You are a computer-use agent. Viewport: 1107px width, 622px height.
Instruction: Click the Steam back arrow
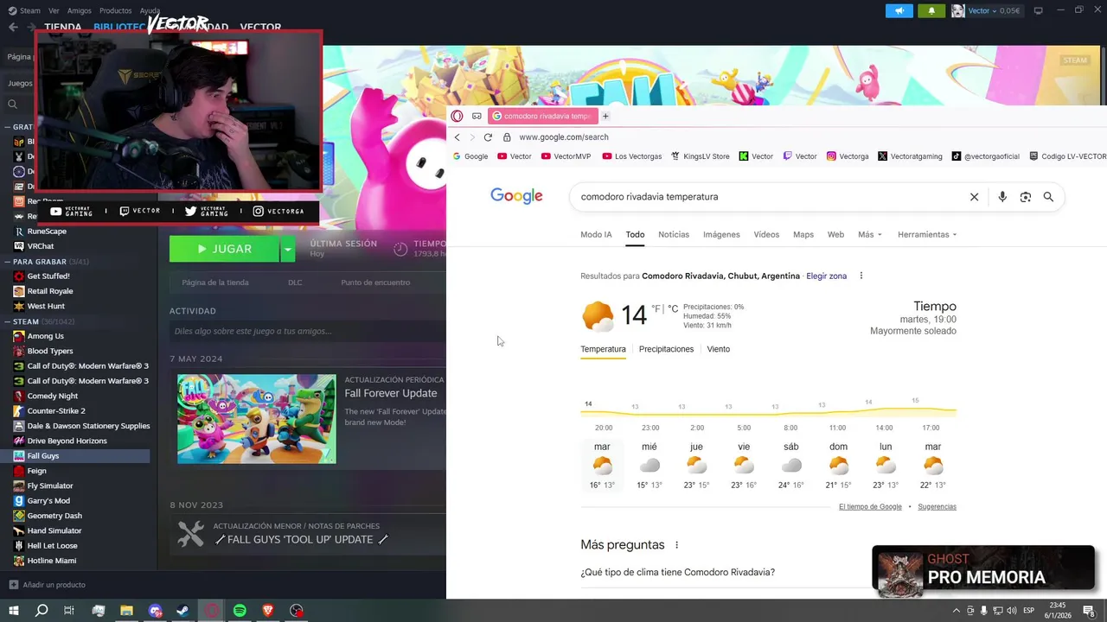[x=13, y=27]
